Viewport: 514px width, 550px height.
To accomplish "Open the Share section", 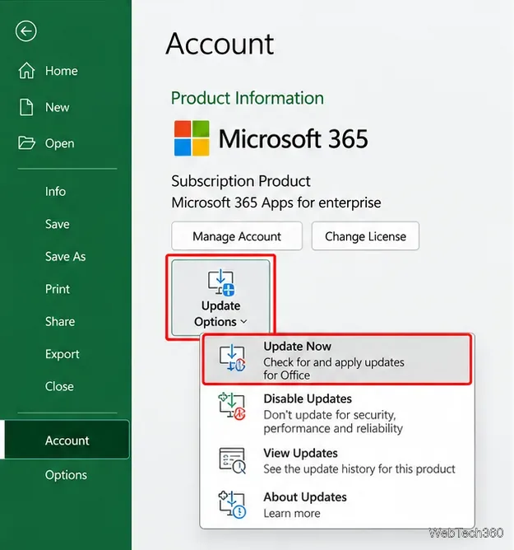I will pyautogui.click(x=60, y=322).
